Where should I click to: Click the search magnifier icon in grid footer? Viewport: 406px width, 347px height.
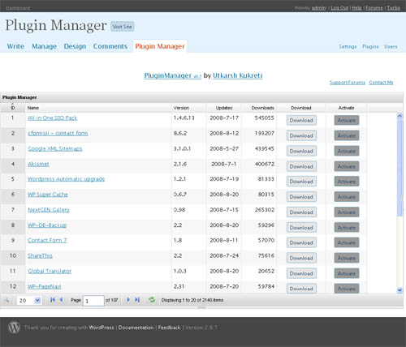point(6,300)
